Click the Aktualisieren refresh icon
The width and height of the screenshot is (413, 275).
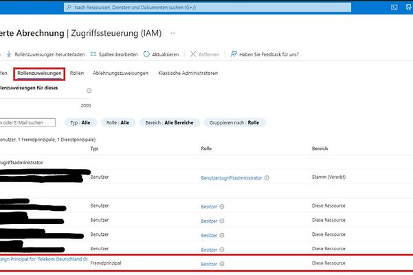click(146, 54)
